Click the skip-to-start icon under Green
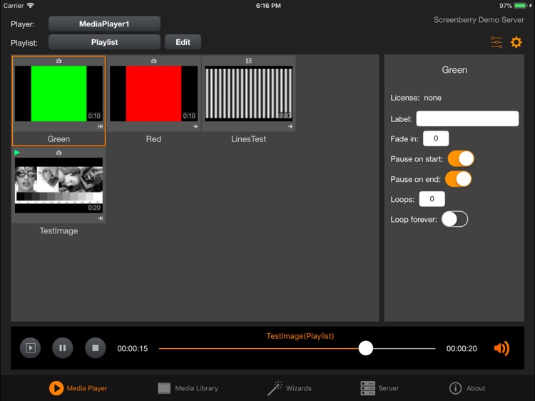Image resolution: width=535 pixels, height=401 pixels. pos(100,126)
